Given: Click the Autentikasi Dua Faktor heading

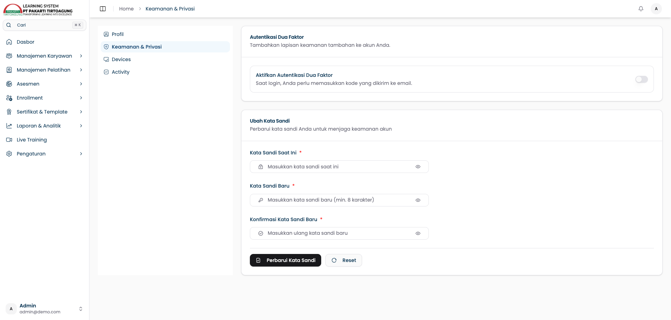Looking at the screenshot, I should [277, 37].
